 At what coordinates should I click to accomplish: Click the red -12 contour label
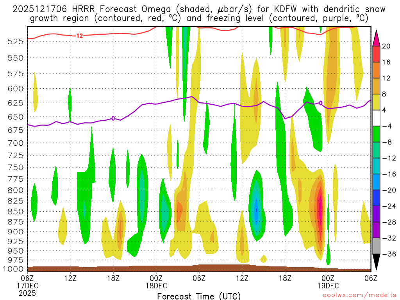pyautogui.click(x=78, y=36)
